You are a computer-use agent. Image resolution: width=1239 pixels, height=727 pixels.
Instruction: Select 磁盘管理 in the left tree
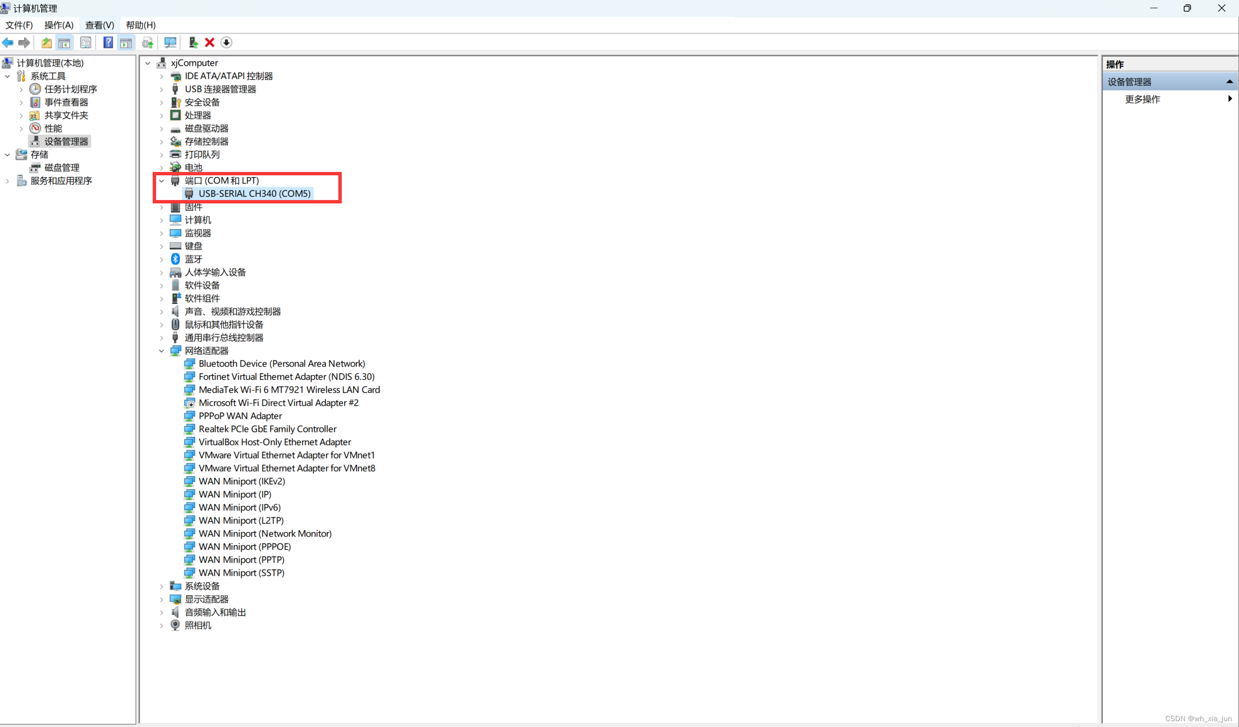click(62, 168)
